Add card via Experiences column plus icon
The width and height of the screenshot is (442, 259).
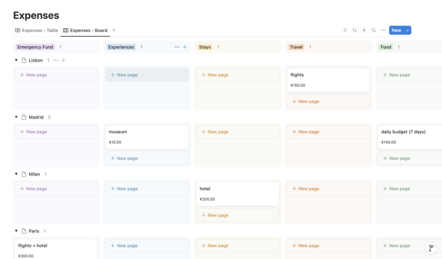click(x=185, y=47)
